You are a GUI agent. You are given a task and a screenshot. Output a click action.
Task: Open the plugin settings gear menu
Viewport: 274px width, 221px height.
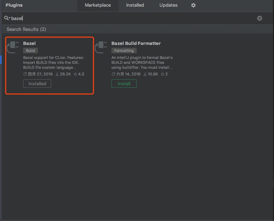(193, 5)
